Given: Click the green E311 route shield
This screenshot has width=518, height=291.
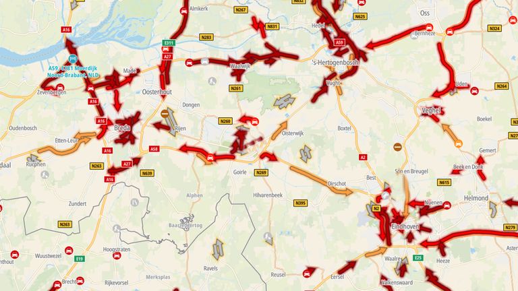Looking at the screenshot, I should click(169, 43).
